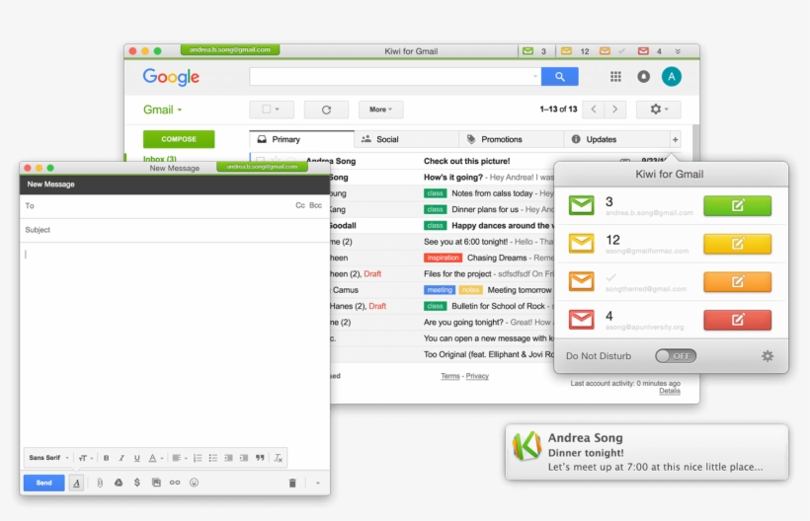
Task: Open red inbox with 4 unread in Kiwi panel
Action: [581, 320]
